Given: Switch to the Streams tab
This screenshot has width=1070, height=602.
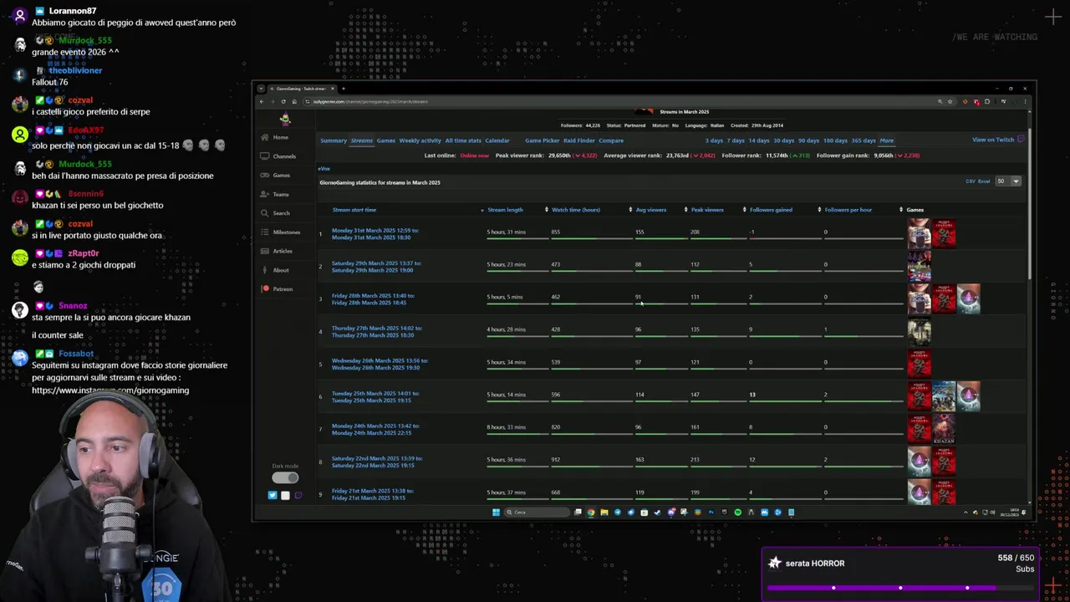Looking at the screenshot, I should click(362, 140).
